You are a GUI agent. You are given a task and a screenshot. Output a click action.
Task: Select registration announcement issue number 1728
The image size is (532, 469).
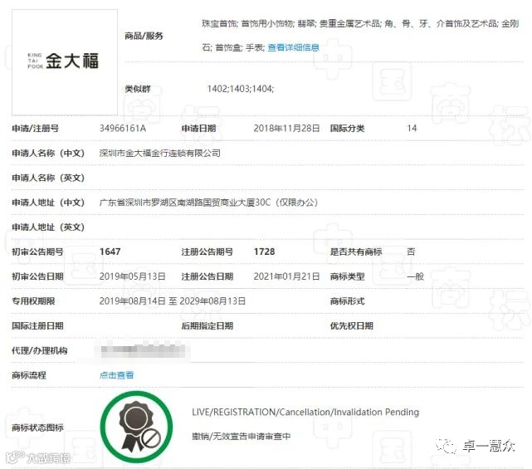(x=264, y=252)
